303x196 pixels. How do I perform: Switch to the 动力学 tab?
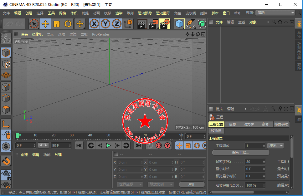click(249, 124)
